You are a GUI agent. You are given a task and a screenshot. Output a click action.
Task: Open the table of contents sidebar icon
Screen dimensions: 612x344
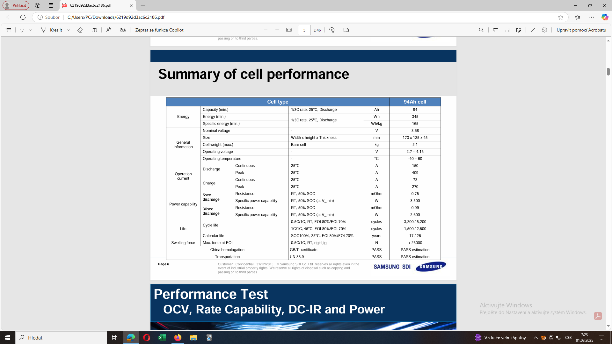tap(9, 30)
